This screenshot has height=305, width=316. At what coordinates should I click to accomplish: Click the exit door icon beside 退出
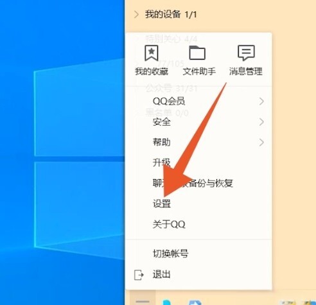coord(139,275)
